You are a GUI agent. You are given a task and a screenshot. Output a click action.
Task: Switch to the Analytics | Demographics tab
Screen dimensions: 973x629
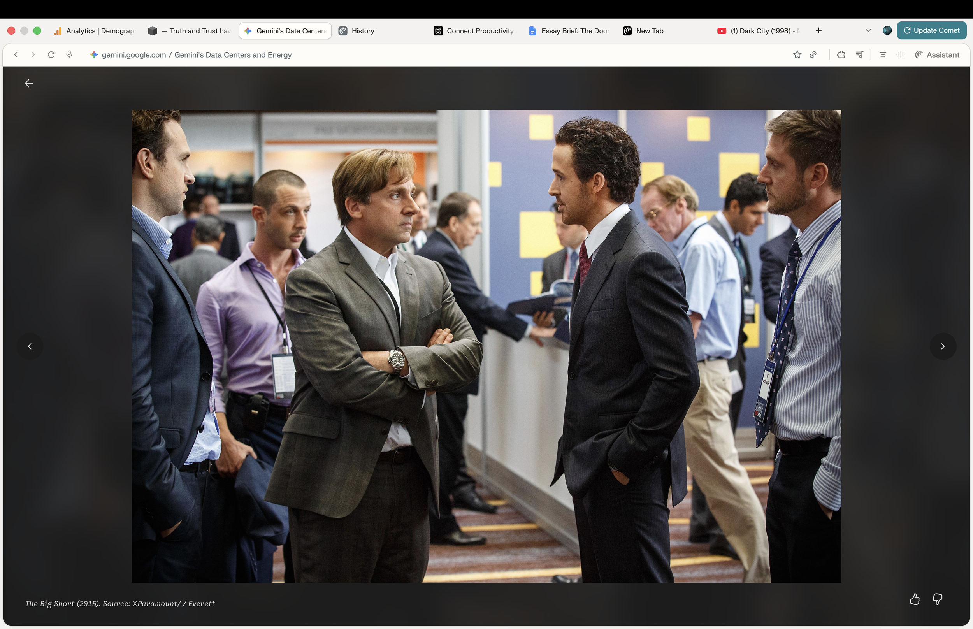pyautogui.click(x=95, y=31)
